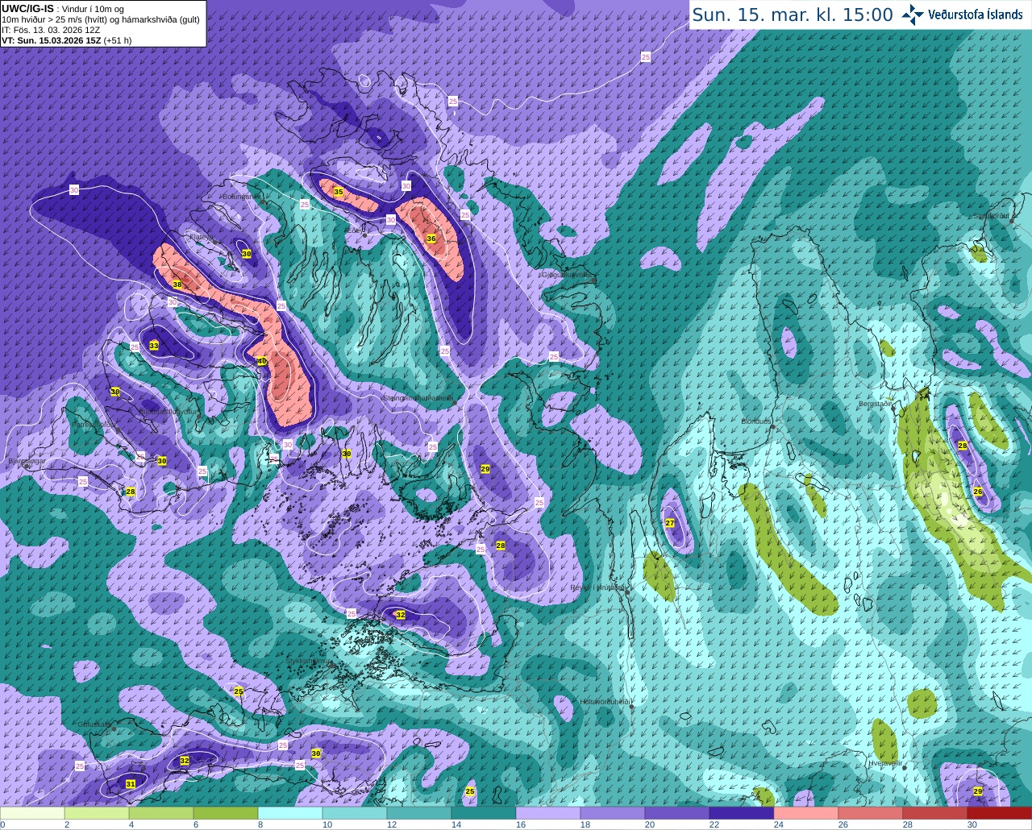
Task: Click the Veðurstofa Íslands logo
Action: (x=963, y=15)
